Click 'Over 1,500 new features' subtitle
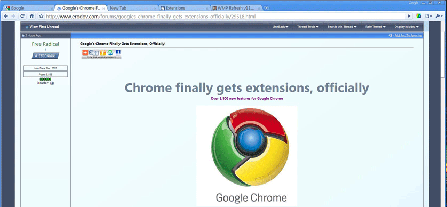 [x=247, y=98]
